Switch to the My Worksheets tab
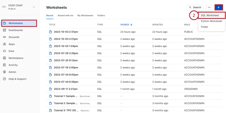This screenshot has width=226, height=113. pyautogui.click(x=85, y=16)
